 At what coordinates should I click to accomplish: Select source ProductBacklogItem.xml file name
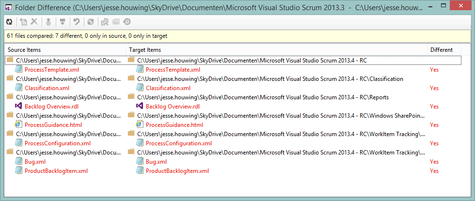coord(56,170)
